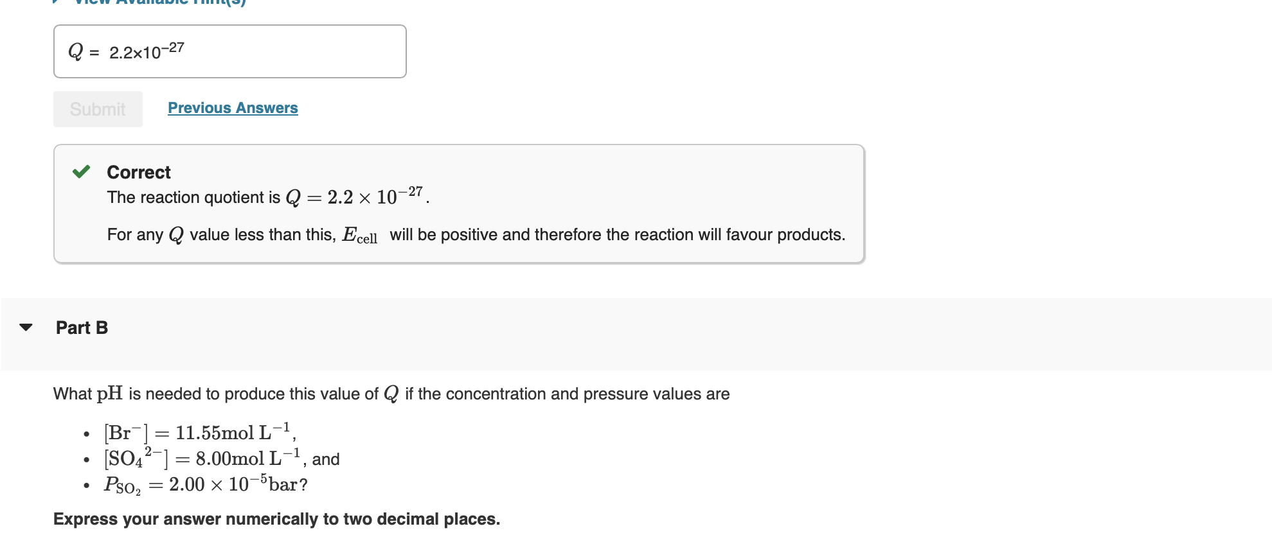Select the value 2.2x10-27 in the box
1272x533 pixels.
pyautogui.click(x=147, y=51)
